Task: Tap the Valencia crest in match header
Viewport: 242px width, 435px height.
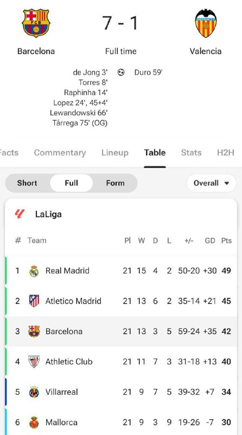Action: pos(206,23)
